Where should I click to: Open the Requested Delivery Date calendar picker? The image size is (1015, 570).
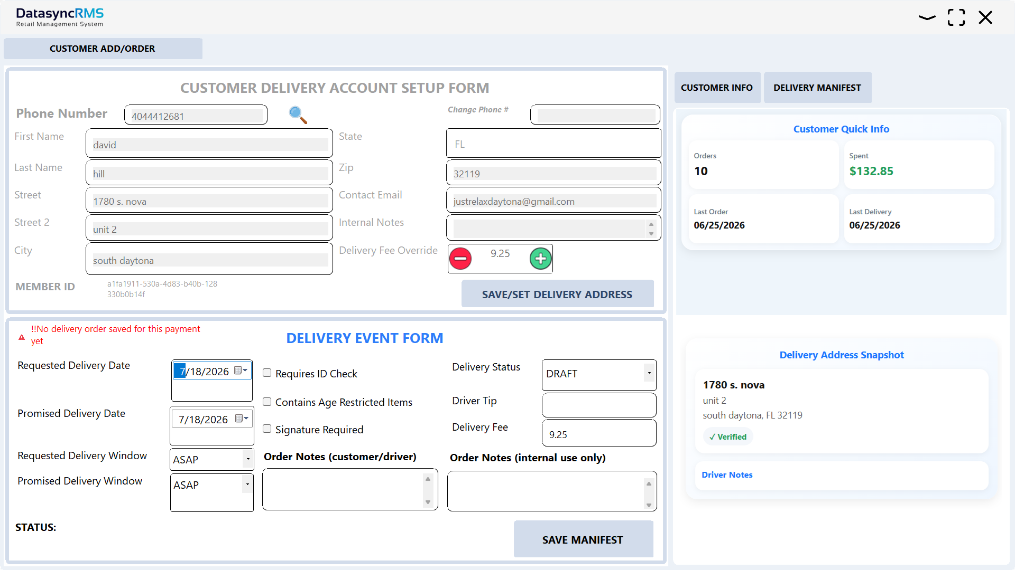(x=241, y=370)
